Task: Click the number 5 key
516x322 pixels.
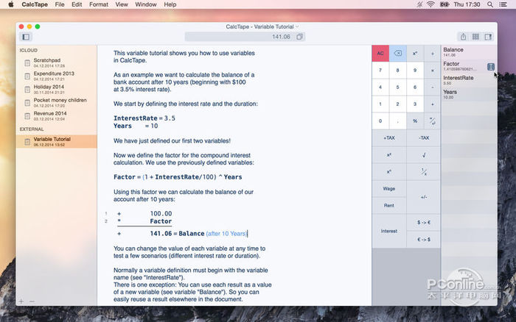Action: click(x=397, y=87)
